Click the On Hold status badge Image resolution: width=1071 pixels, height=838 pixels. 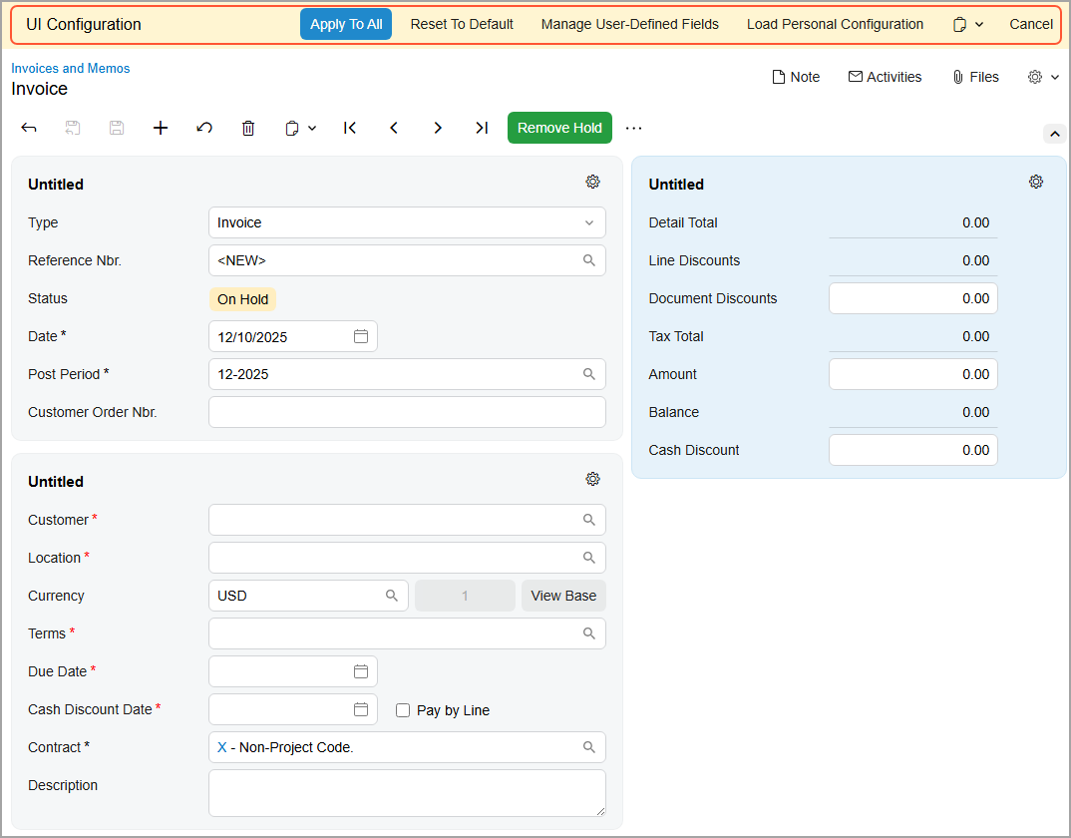click(242, 299)
